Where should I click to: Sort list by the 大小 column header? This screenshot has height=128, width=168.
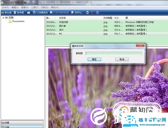117,18
